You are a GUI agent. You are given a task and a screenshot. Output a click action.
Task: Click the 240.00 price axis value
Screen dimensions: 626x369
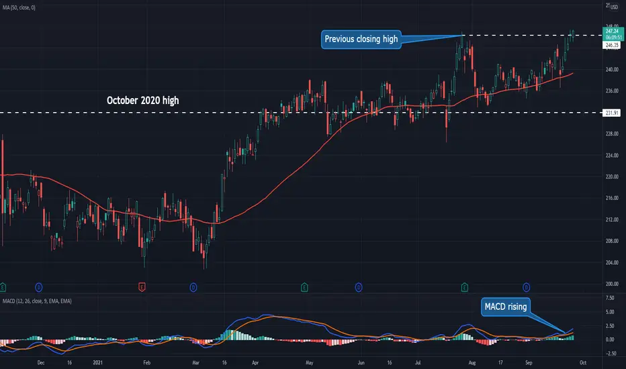(x=612, y=69)
